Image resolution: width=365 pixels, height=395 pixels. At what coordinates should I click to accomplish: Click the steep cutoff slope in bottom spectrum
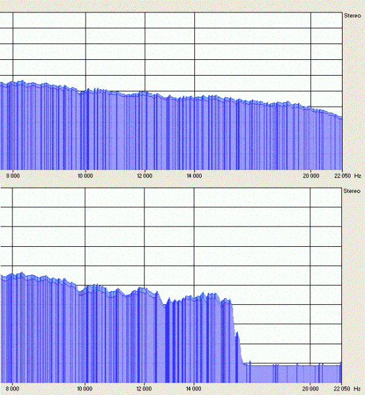(x=237, y=334)
